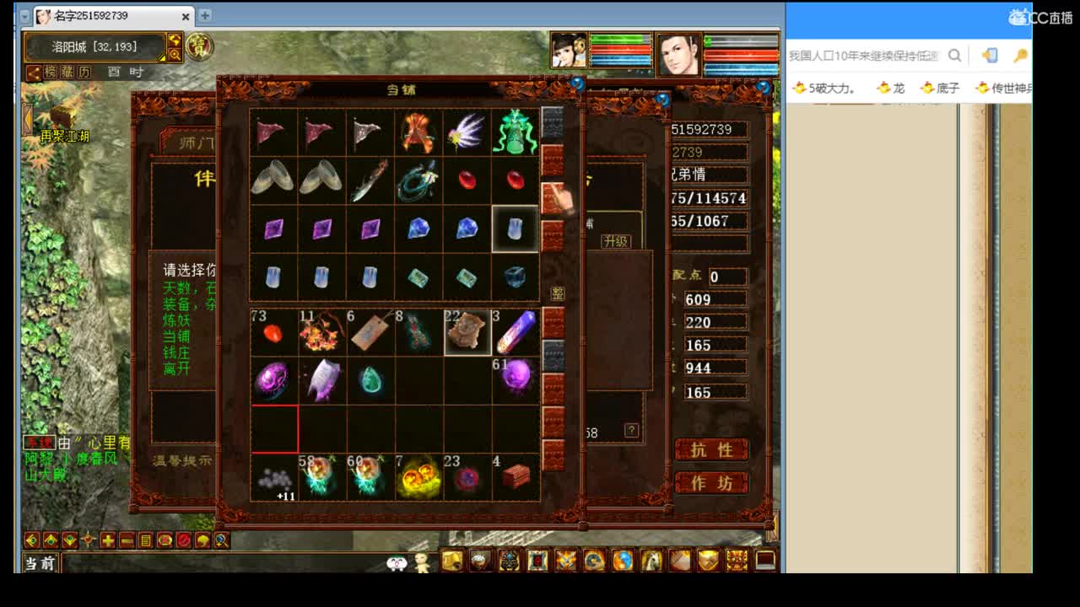Choose the 离开 dialog option
Image resolution: width=1080 pixels, height=607 pixels.
(x=176, y=368)
